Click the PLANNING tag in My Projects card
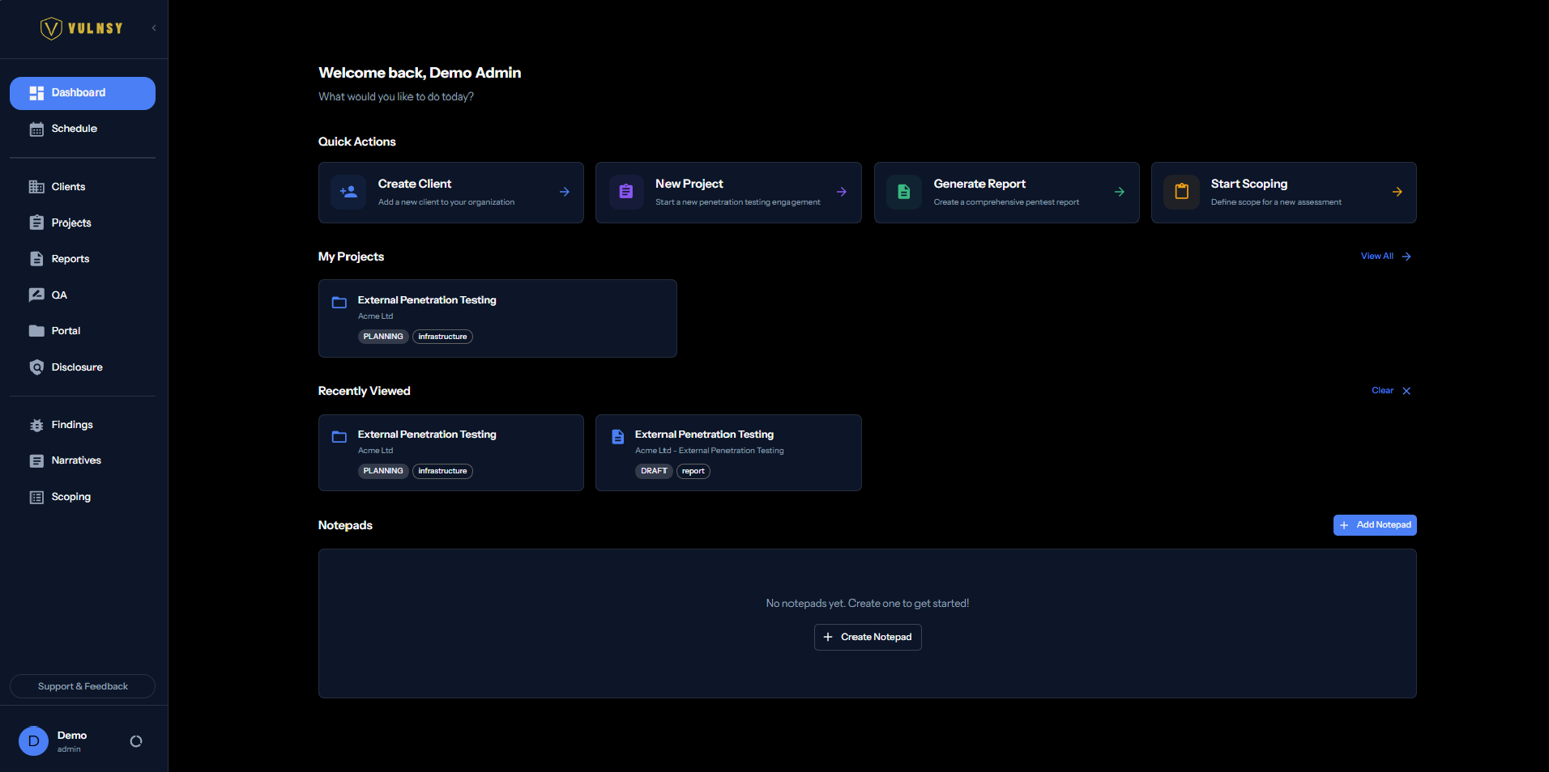Image resolution: width=1549 pixels, height=772 pixels. pyautogui.click(x=383, y=337)
